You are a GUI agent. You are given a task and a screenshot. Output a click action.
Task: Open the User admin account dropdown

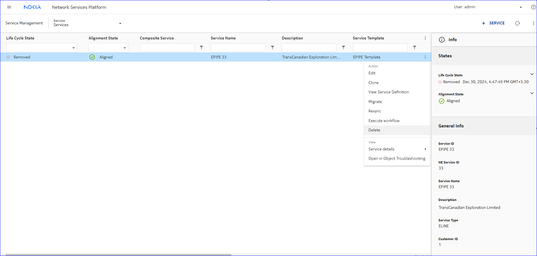pos(521,7)
